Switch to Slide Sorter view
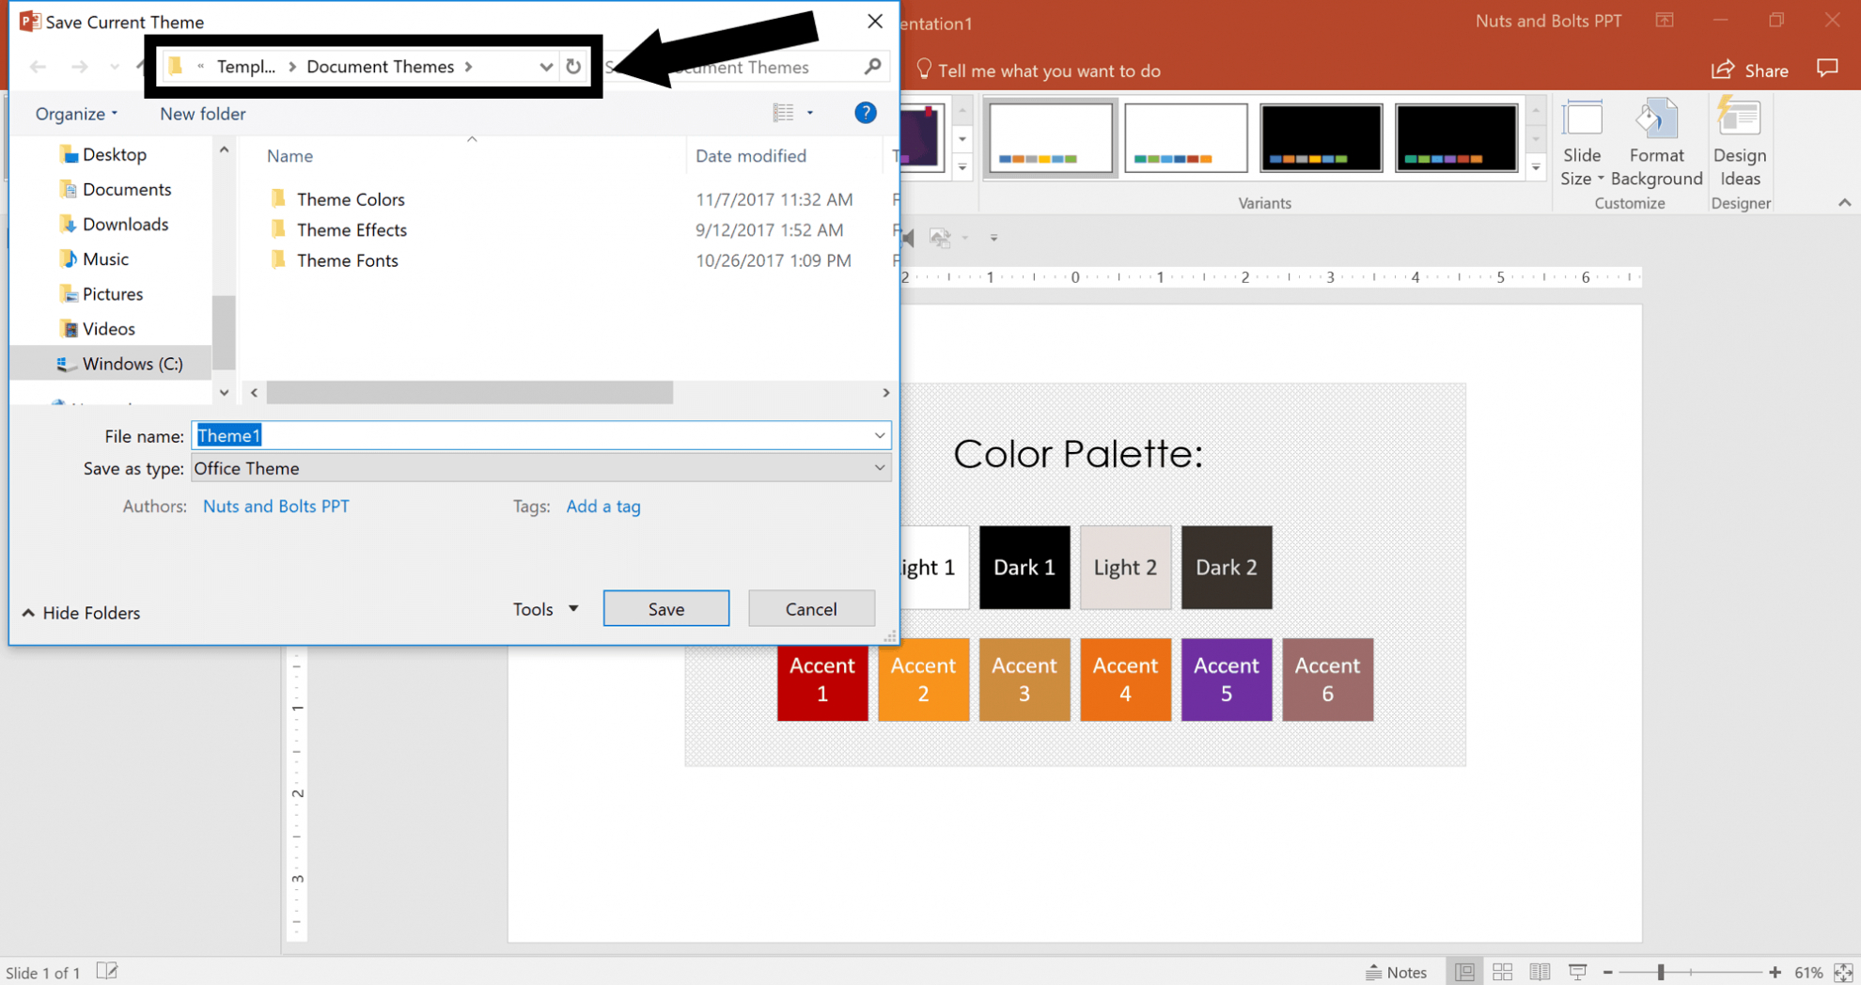Screen dimensions: 1861x985 [x=1502, y=972]
